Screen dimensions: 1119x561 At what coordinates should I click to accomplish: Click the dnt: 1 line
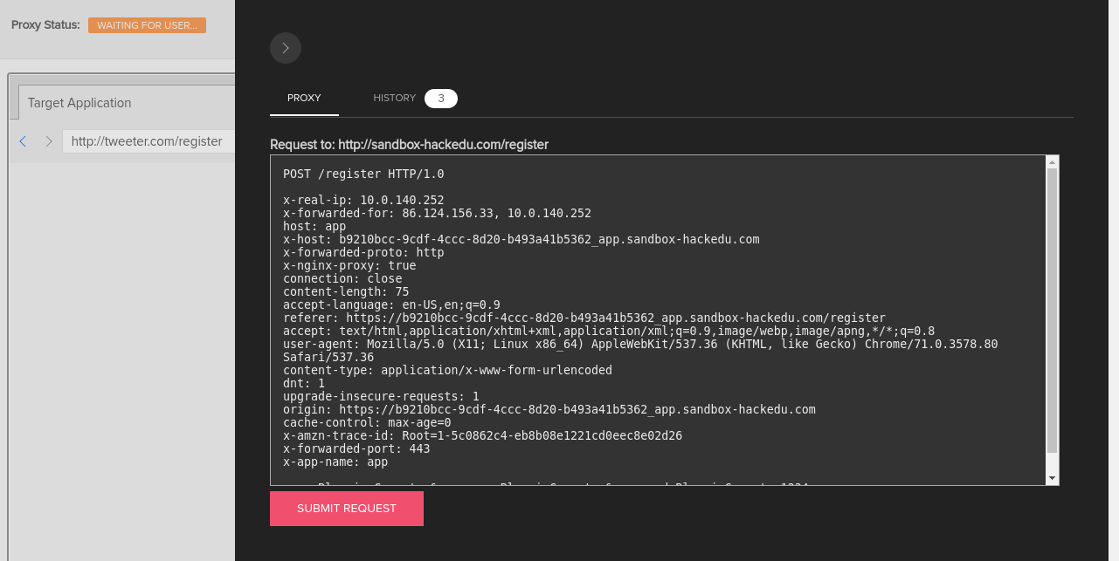(x=304, y=384)
